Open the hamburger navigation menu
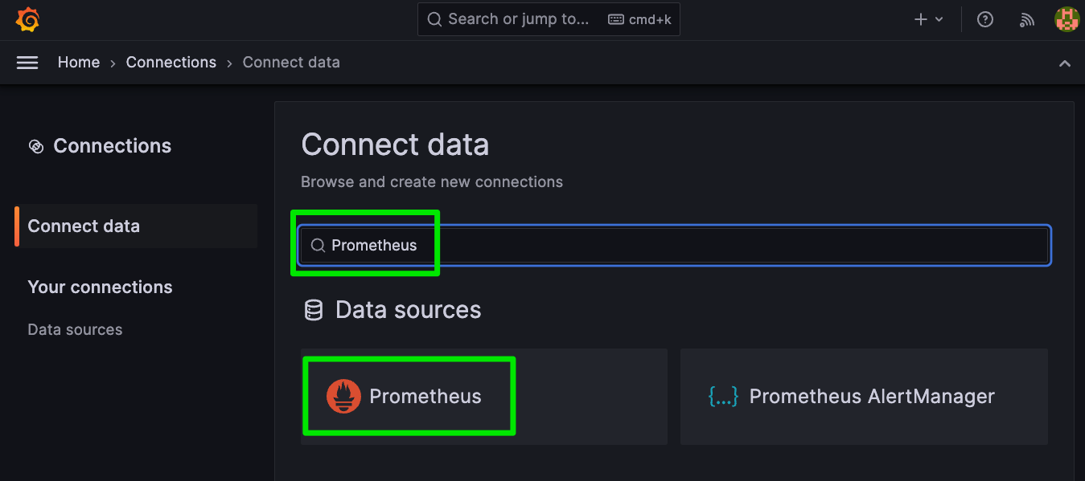Screen dimensions: 1085x481 tap(27, 63)
